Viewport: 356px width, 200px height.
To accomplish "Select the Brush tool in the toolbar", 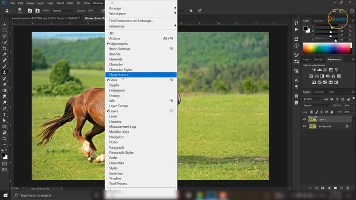I will [4, 67].
